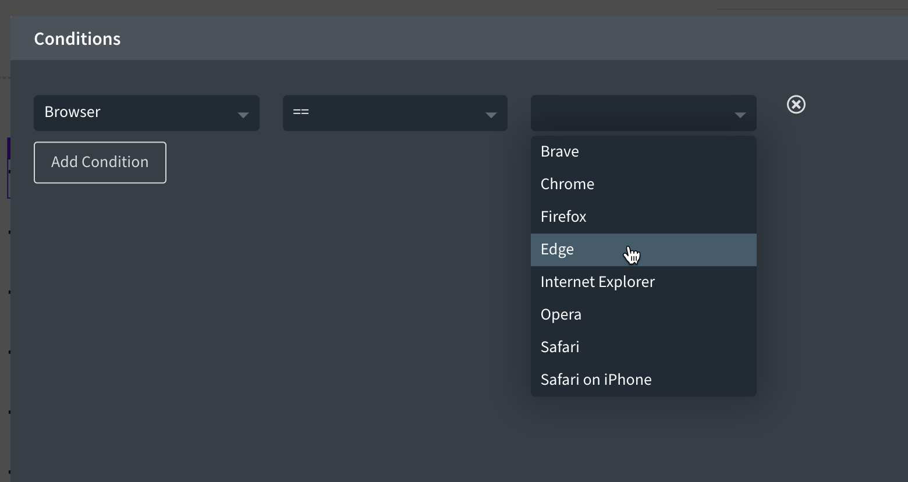Click the arrow on the empty value dropdown
This screenshot has height=482, width=908.
(x=740, y=115)
